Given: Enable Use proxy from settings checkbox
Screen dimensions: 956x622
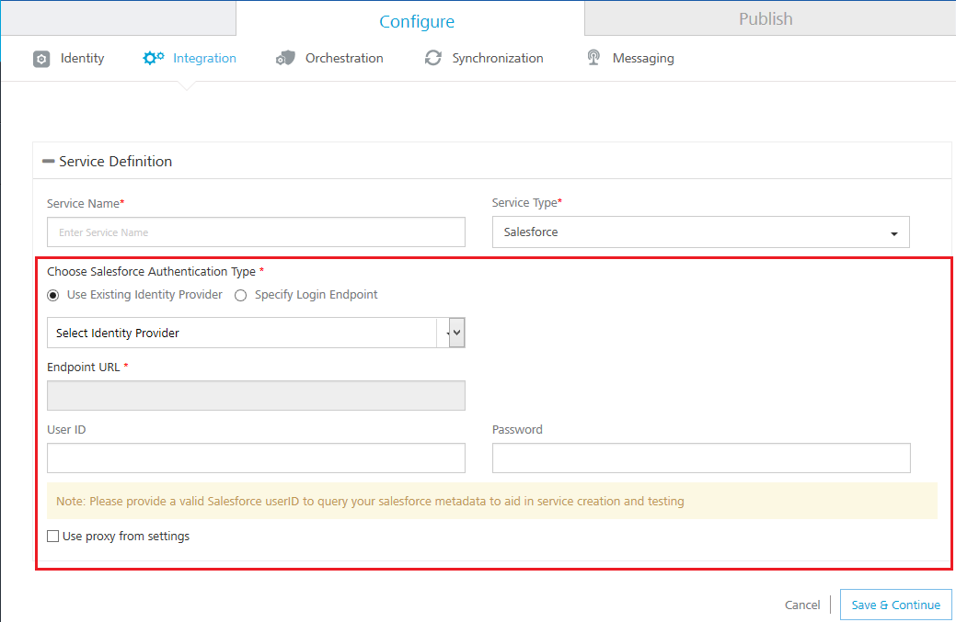Looking at the screenshot, I should pyautogui.click(x=53, y=537).
